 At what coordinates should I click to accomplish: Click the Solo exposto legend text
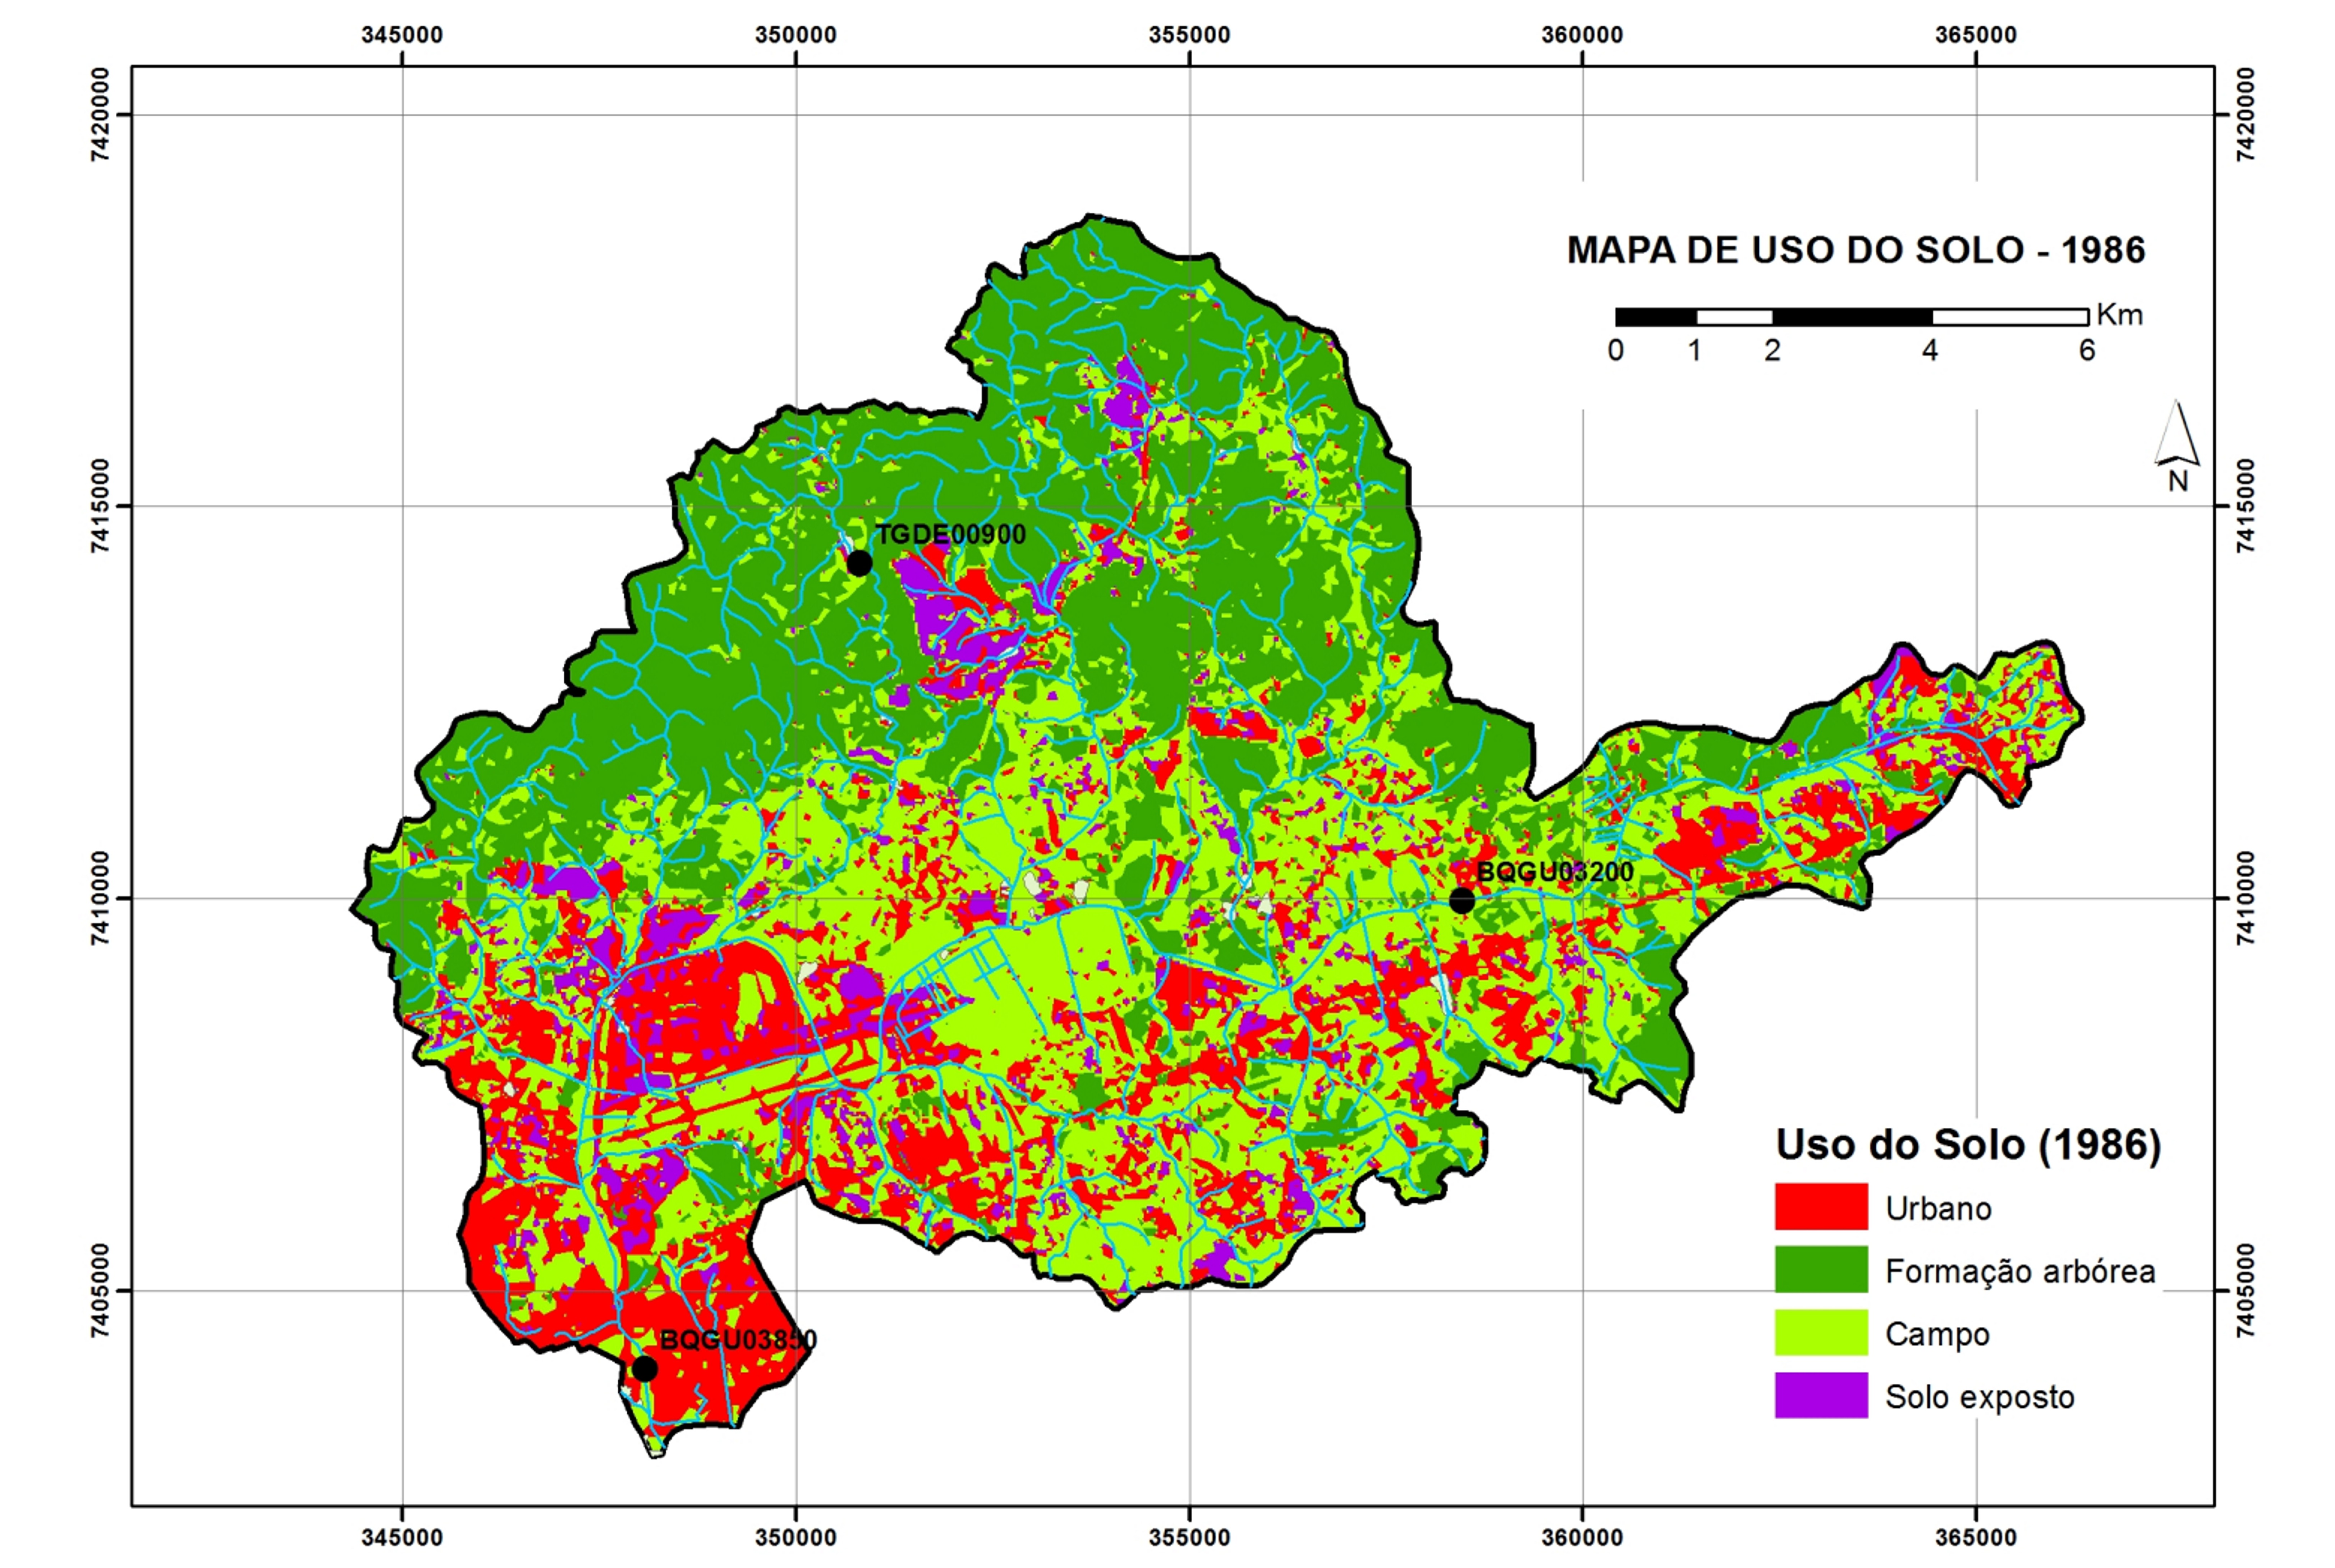[x=1979, y=1397]
